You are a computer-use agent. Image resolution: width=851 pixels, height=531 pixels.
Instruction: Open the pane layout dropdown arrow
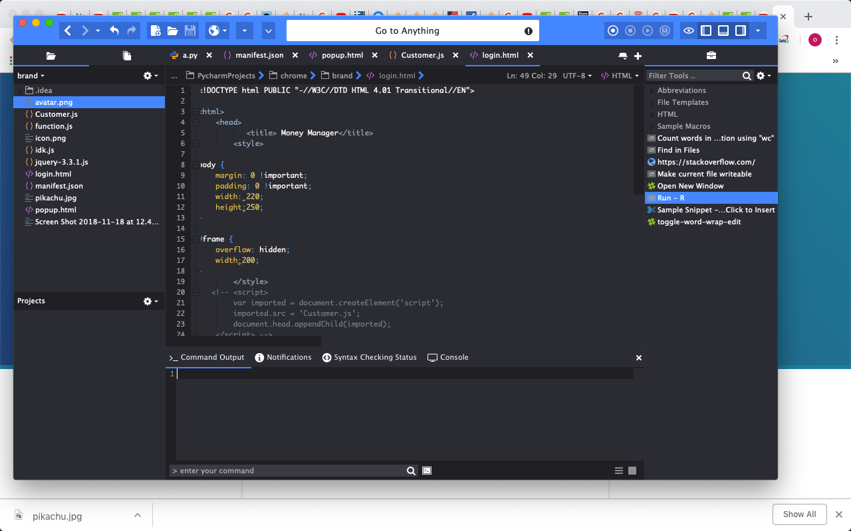757,31
